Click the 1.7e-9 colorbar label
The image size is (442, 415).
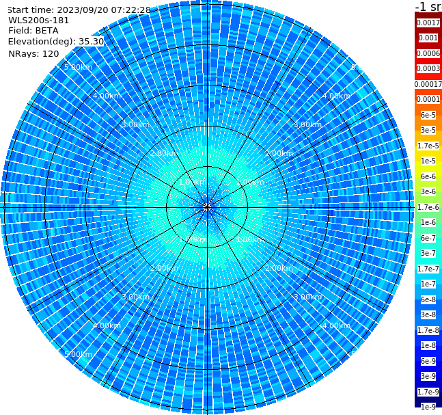[x=428, y=392]
